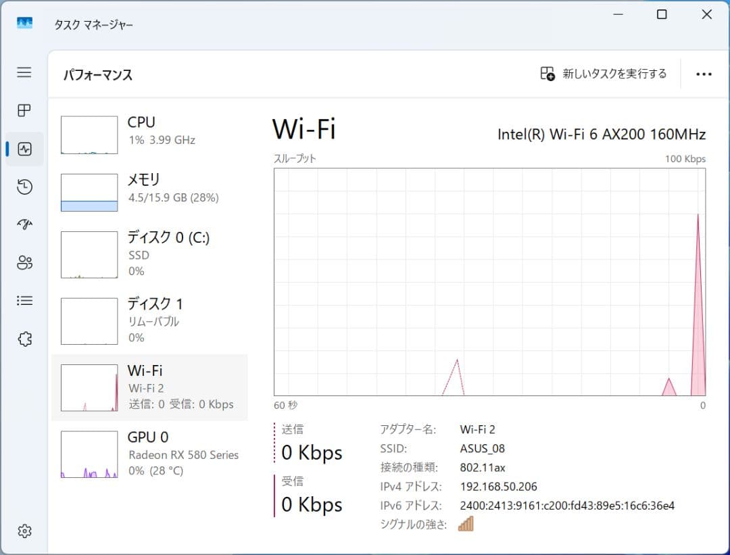Click the CPU mini graph thumbnail
Screen dimensions: 730x555
click(89, 133)
